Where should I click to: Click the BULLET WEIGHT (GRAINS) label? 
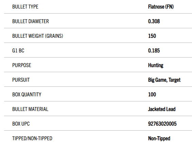(x=38, y=36)
